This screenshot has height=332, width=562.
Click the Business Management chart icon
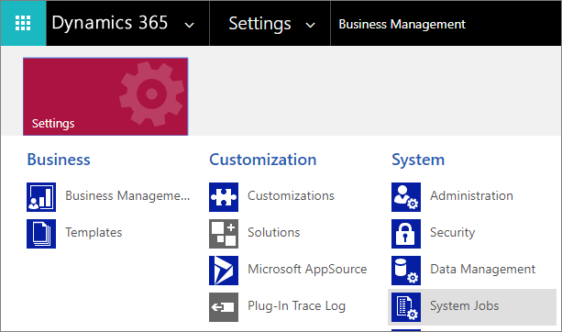[41, 197]
